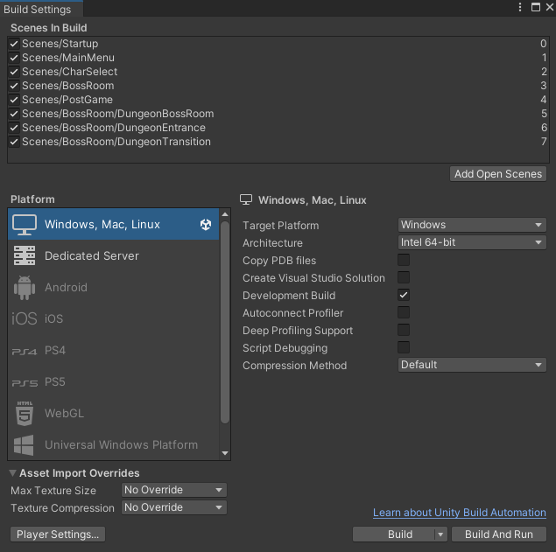Click the Build Settings window tab
The image size is (556, 552).
coord(39,10)
